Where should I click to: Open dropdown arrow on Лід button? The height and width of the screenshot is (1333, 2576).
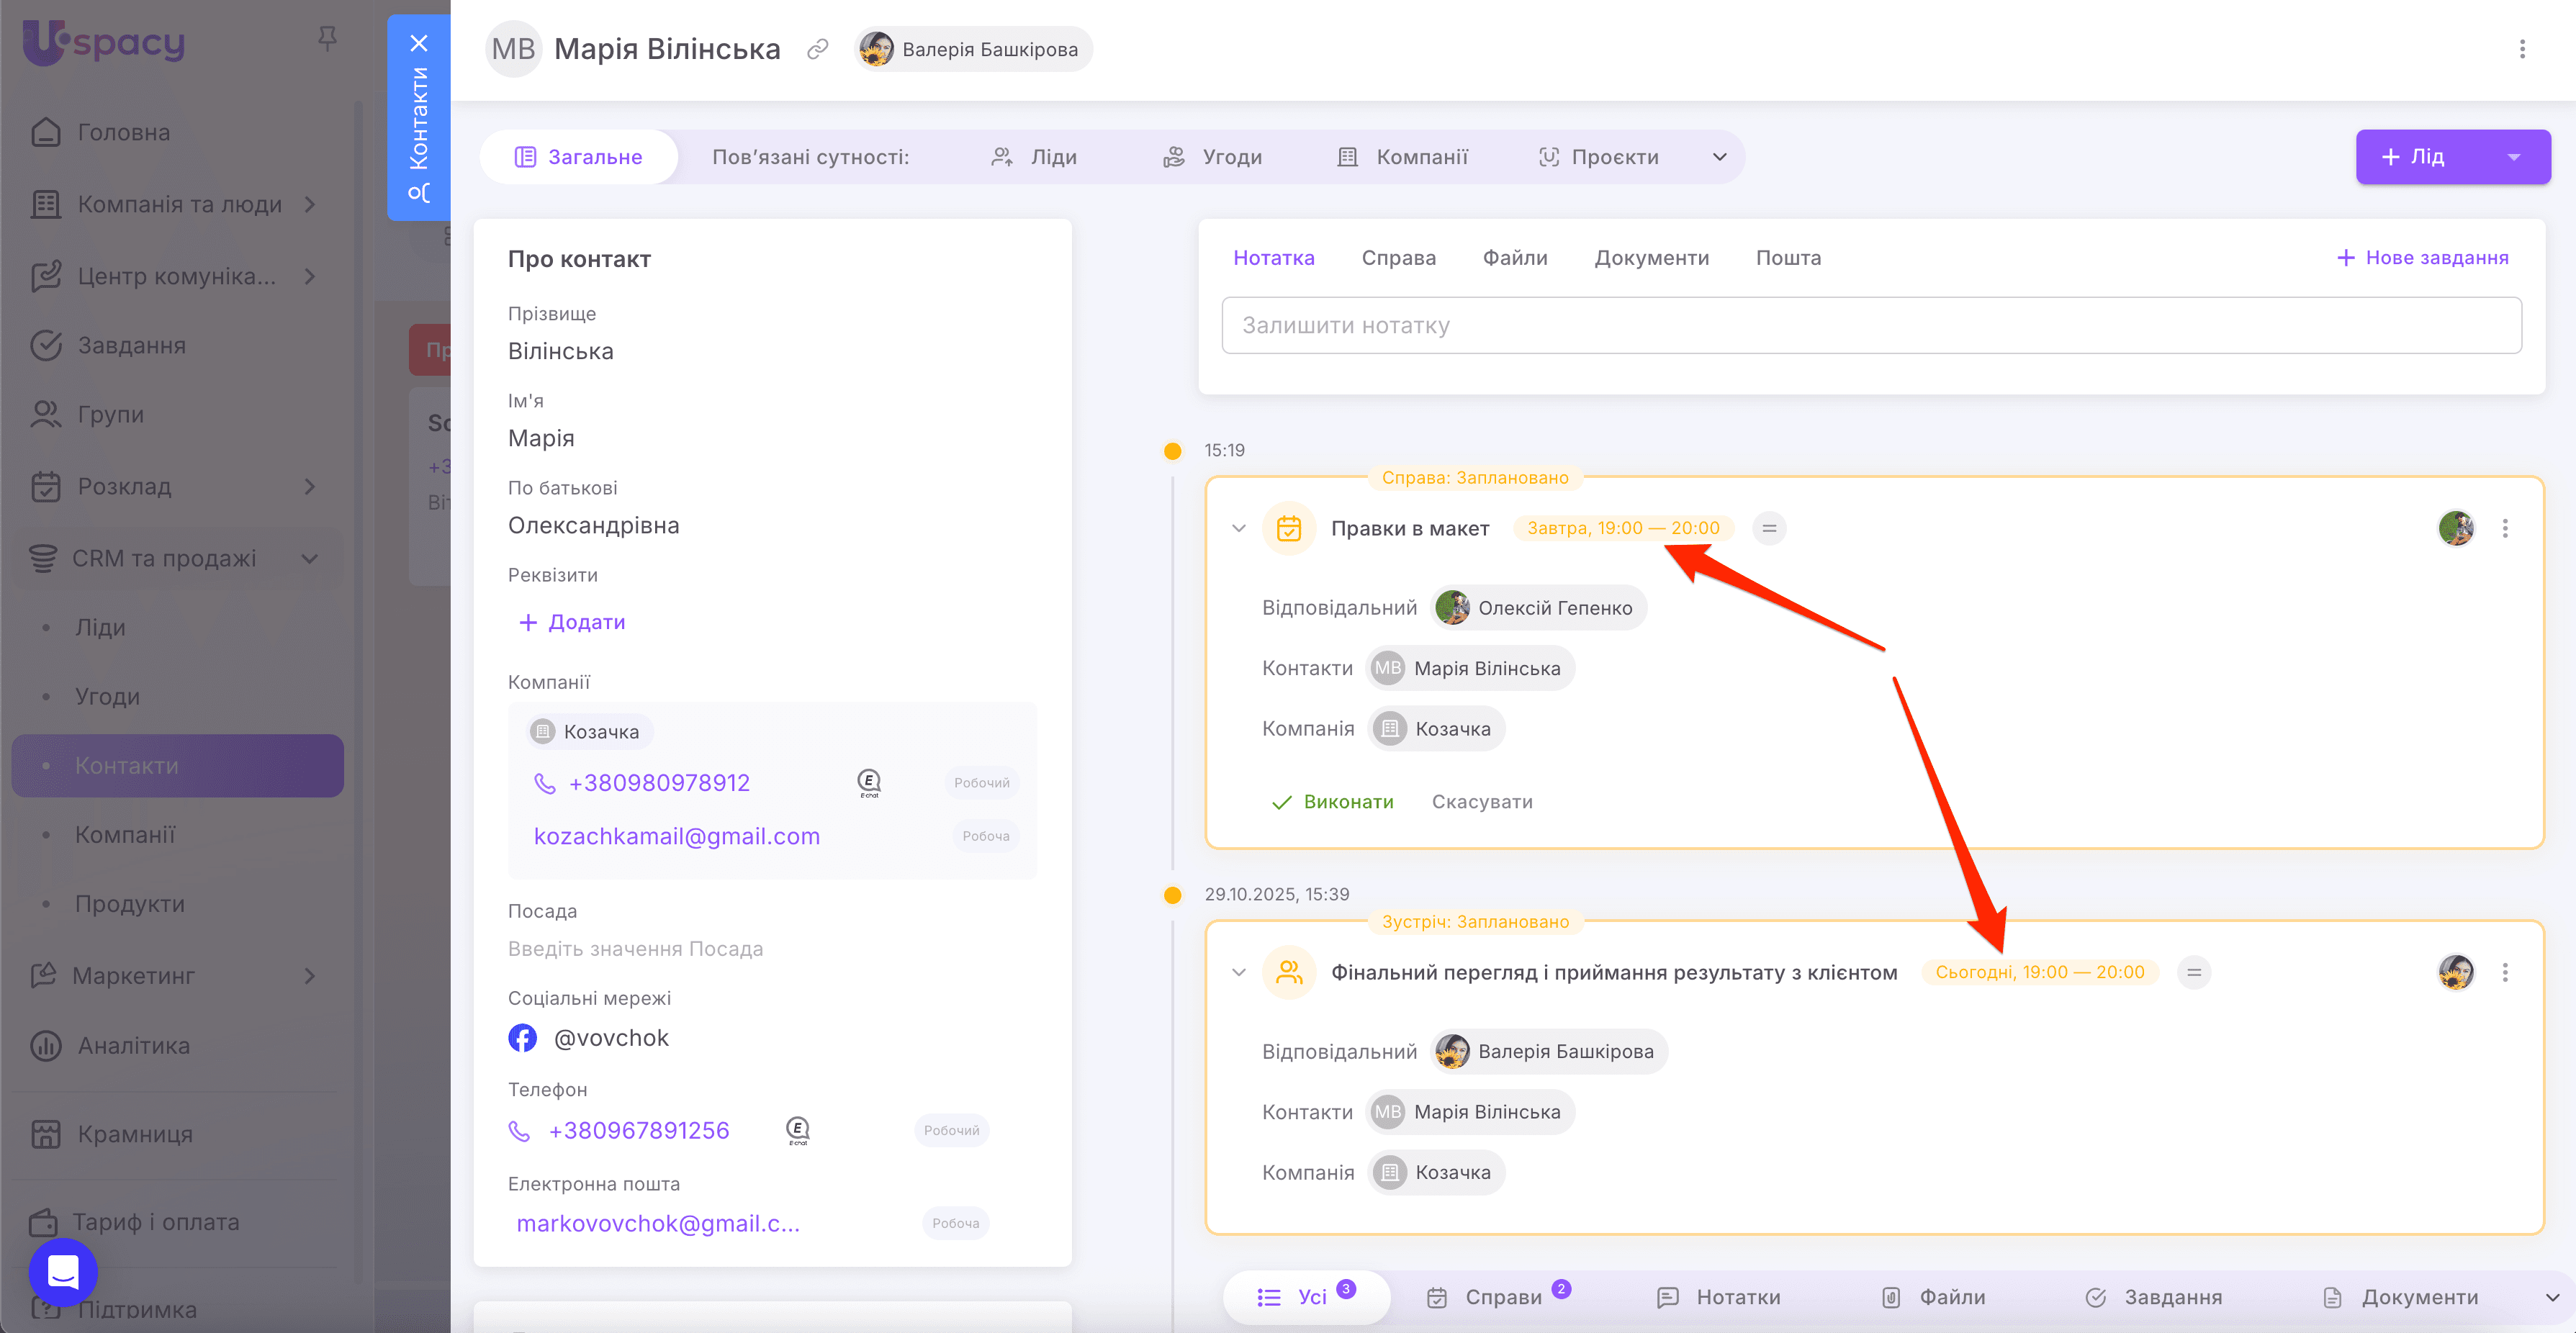tap(2513, 157)
